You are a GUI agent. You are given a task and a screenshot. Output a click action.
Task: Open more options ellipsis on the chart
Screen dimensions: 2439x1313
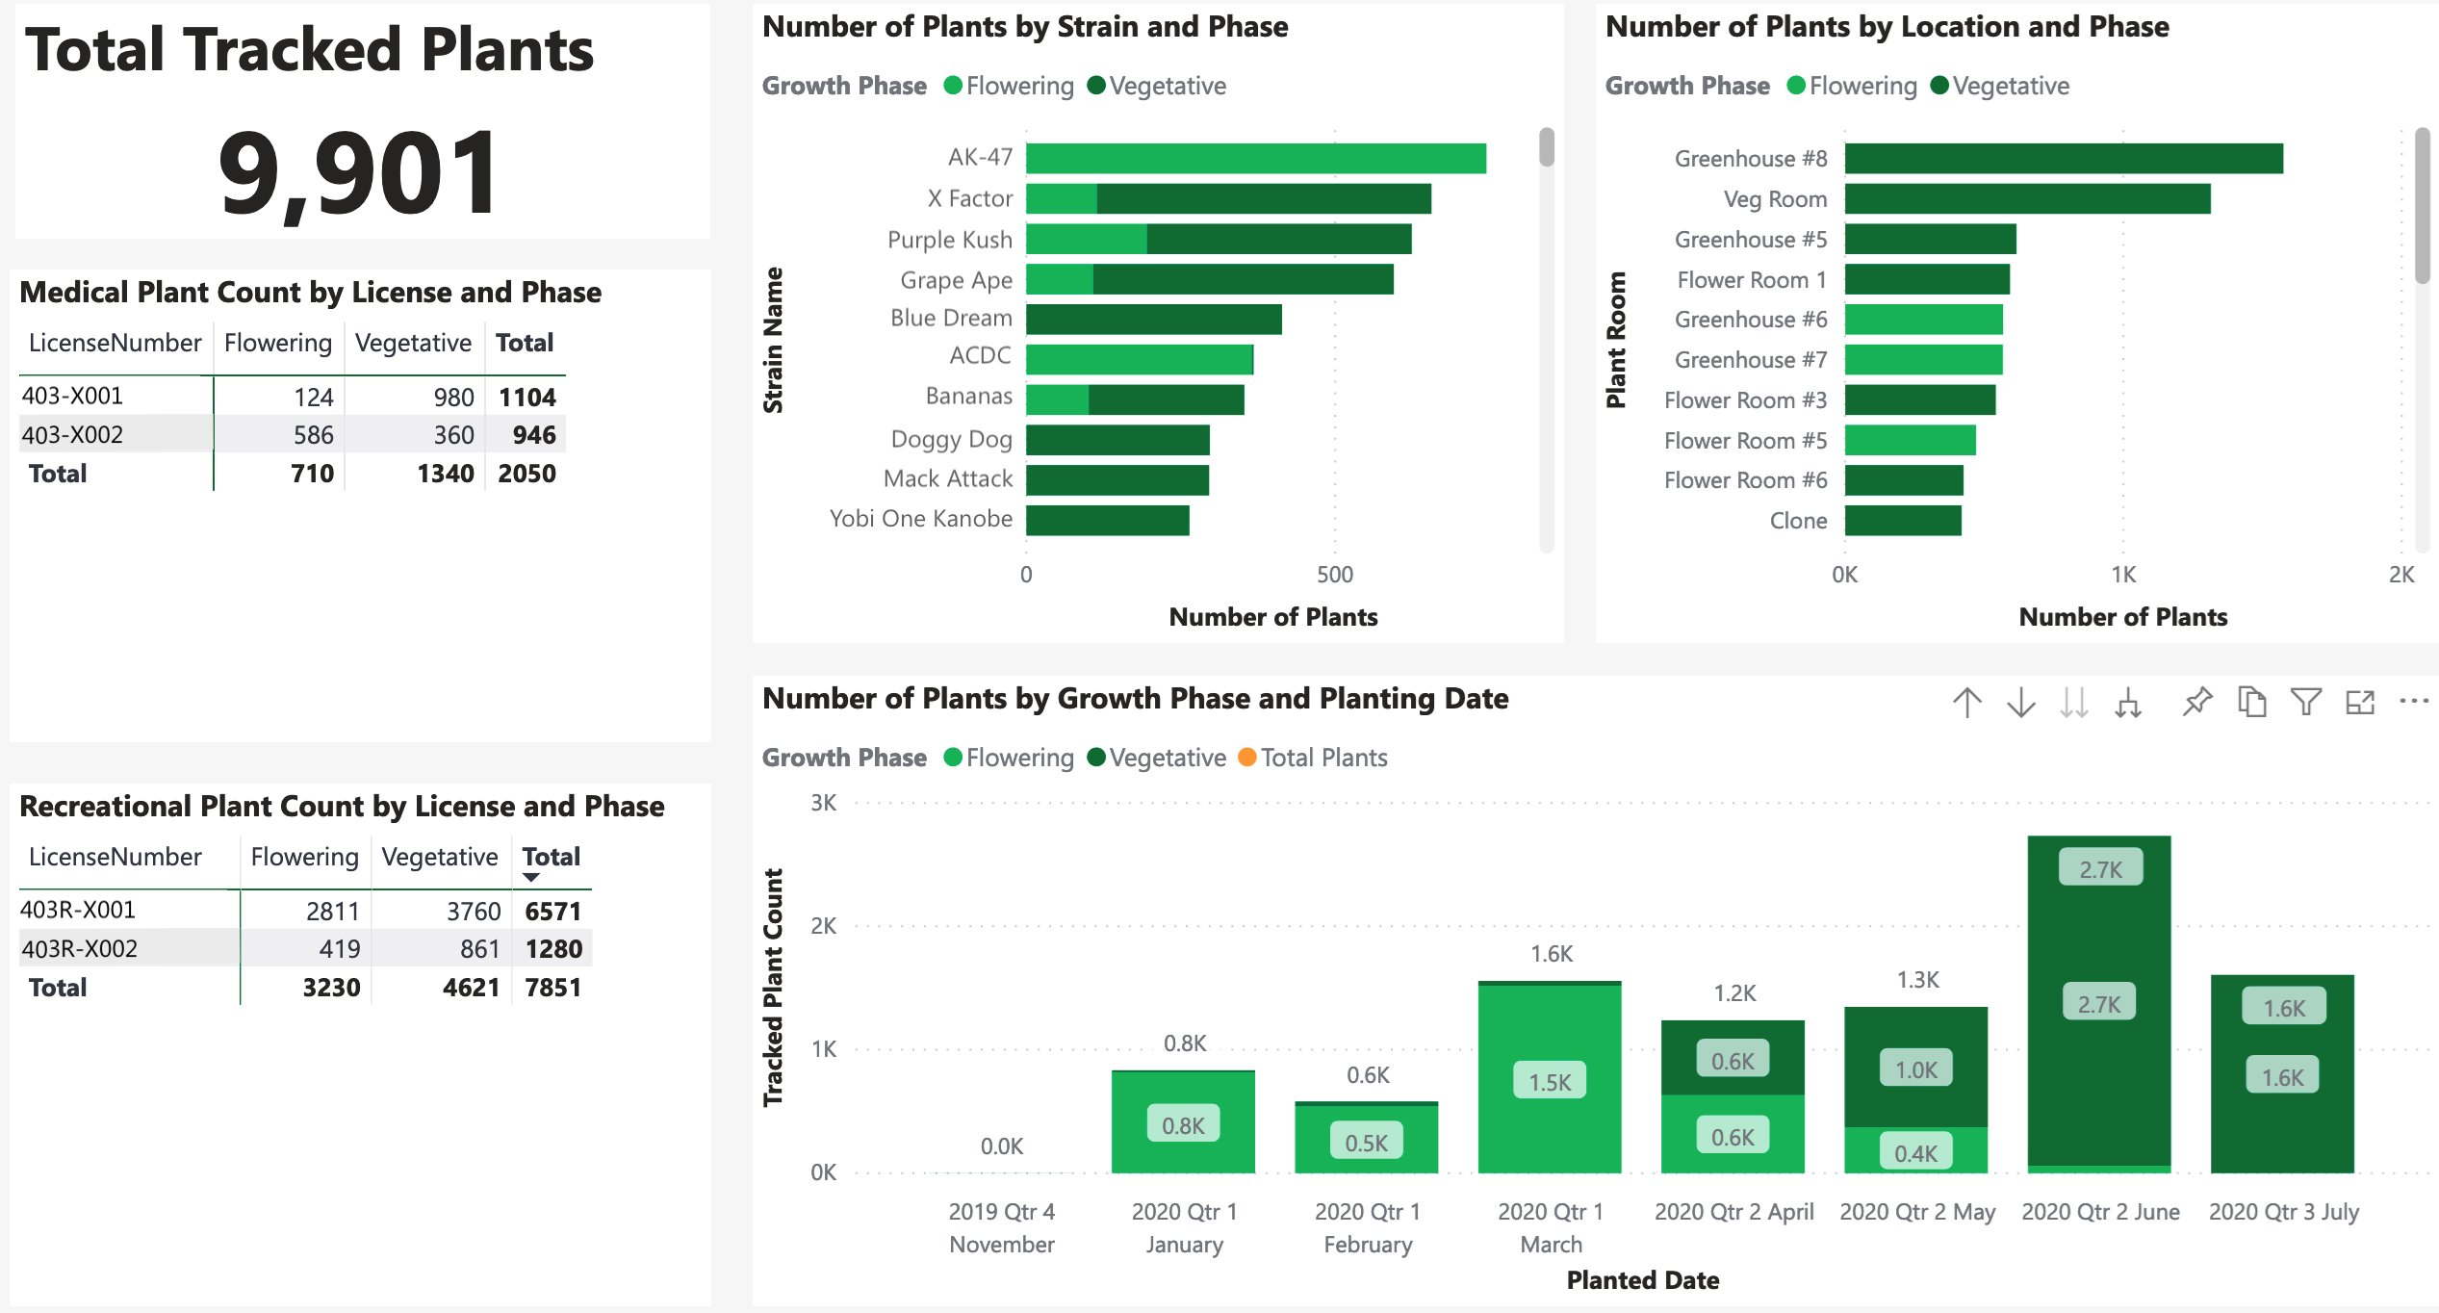click(2414, 702)
